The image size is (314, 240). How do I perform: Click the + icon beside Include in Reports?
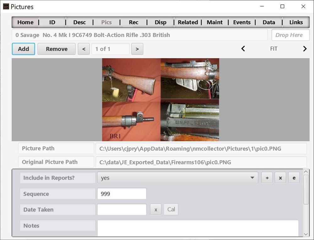tap(267, 177)
